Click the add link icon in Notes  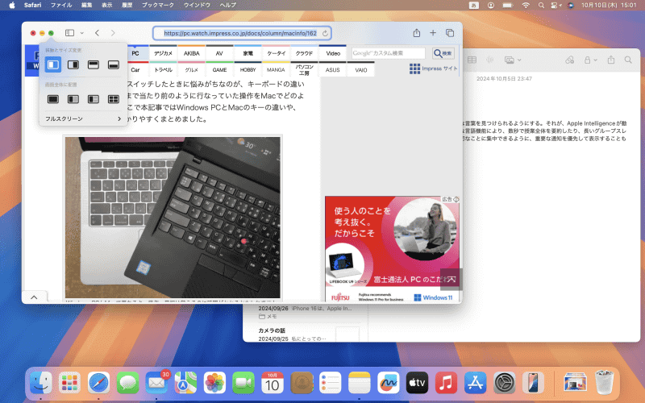pos(570,60)
